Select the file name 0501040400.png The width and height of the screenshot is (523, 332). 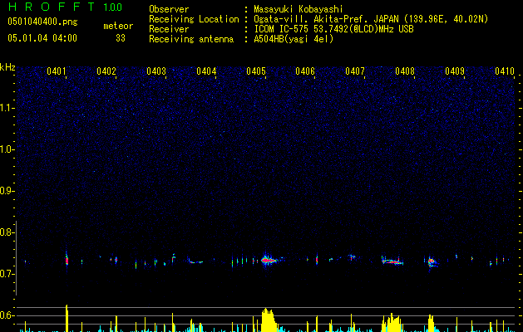[x=42, y=22]
